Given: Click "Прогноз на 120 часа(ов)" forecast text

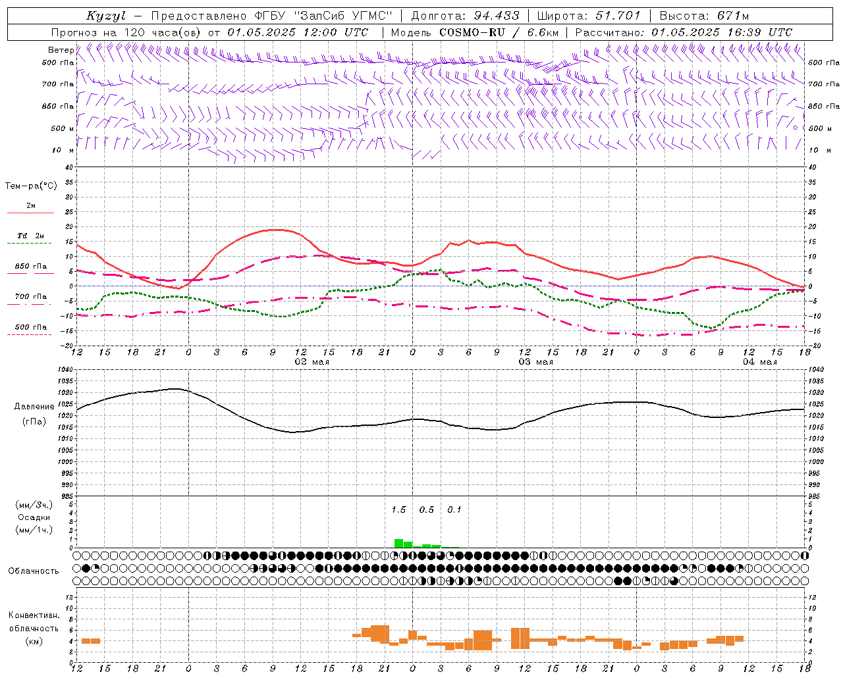Looking at the screenshot, I should click(x=127, y=32).
